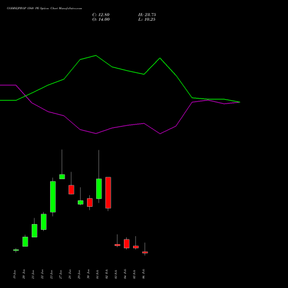The image size is (288, 288).
Task: Select the 28 Jan date label
Action: pyautogui.click(x=70, y=274)
